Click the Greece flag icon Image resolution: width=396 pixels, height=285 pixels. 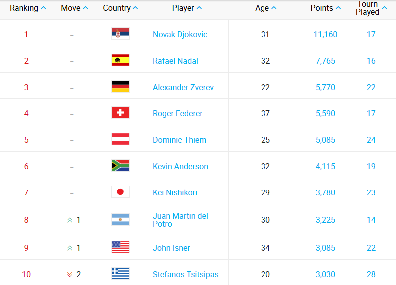[x=120, y=274]
